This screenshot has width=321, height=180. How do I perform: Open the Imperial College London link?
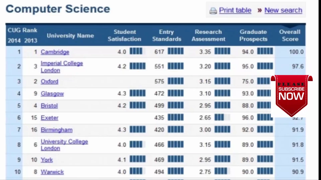pos(62,67)
